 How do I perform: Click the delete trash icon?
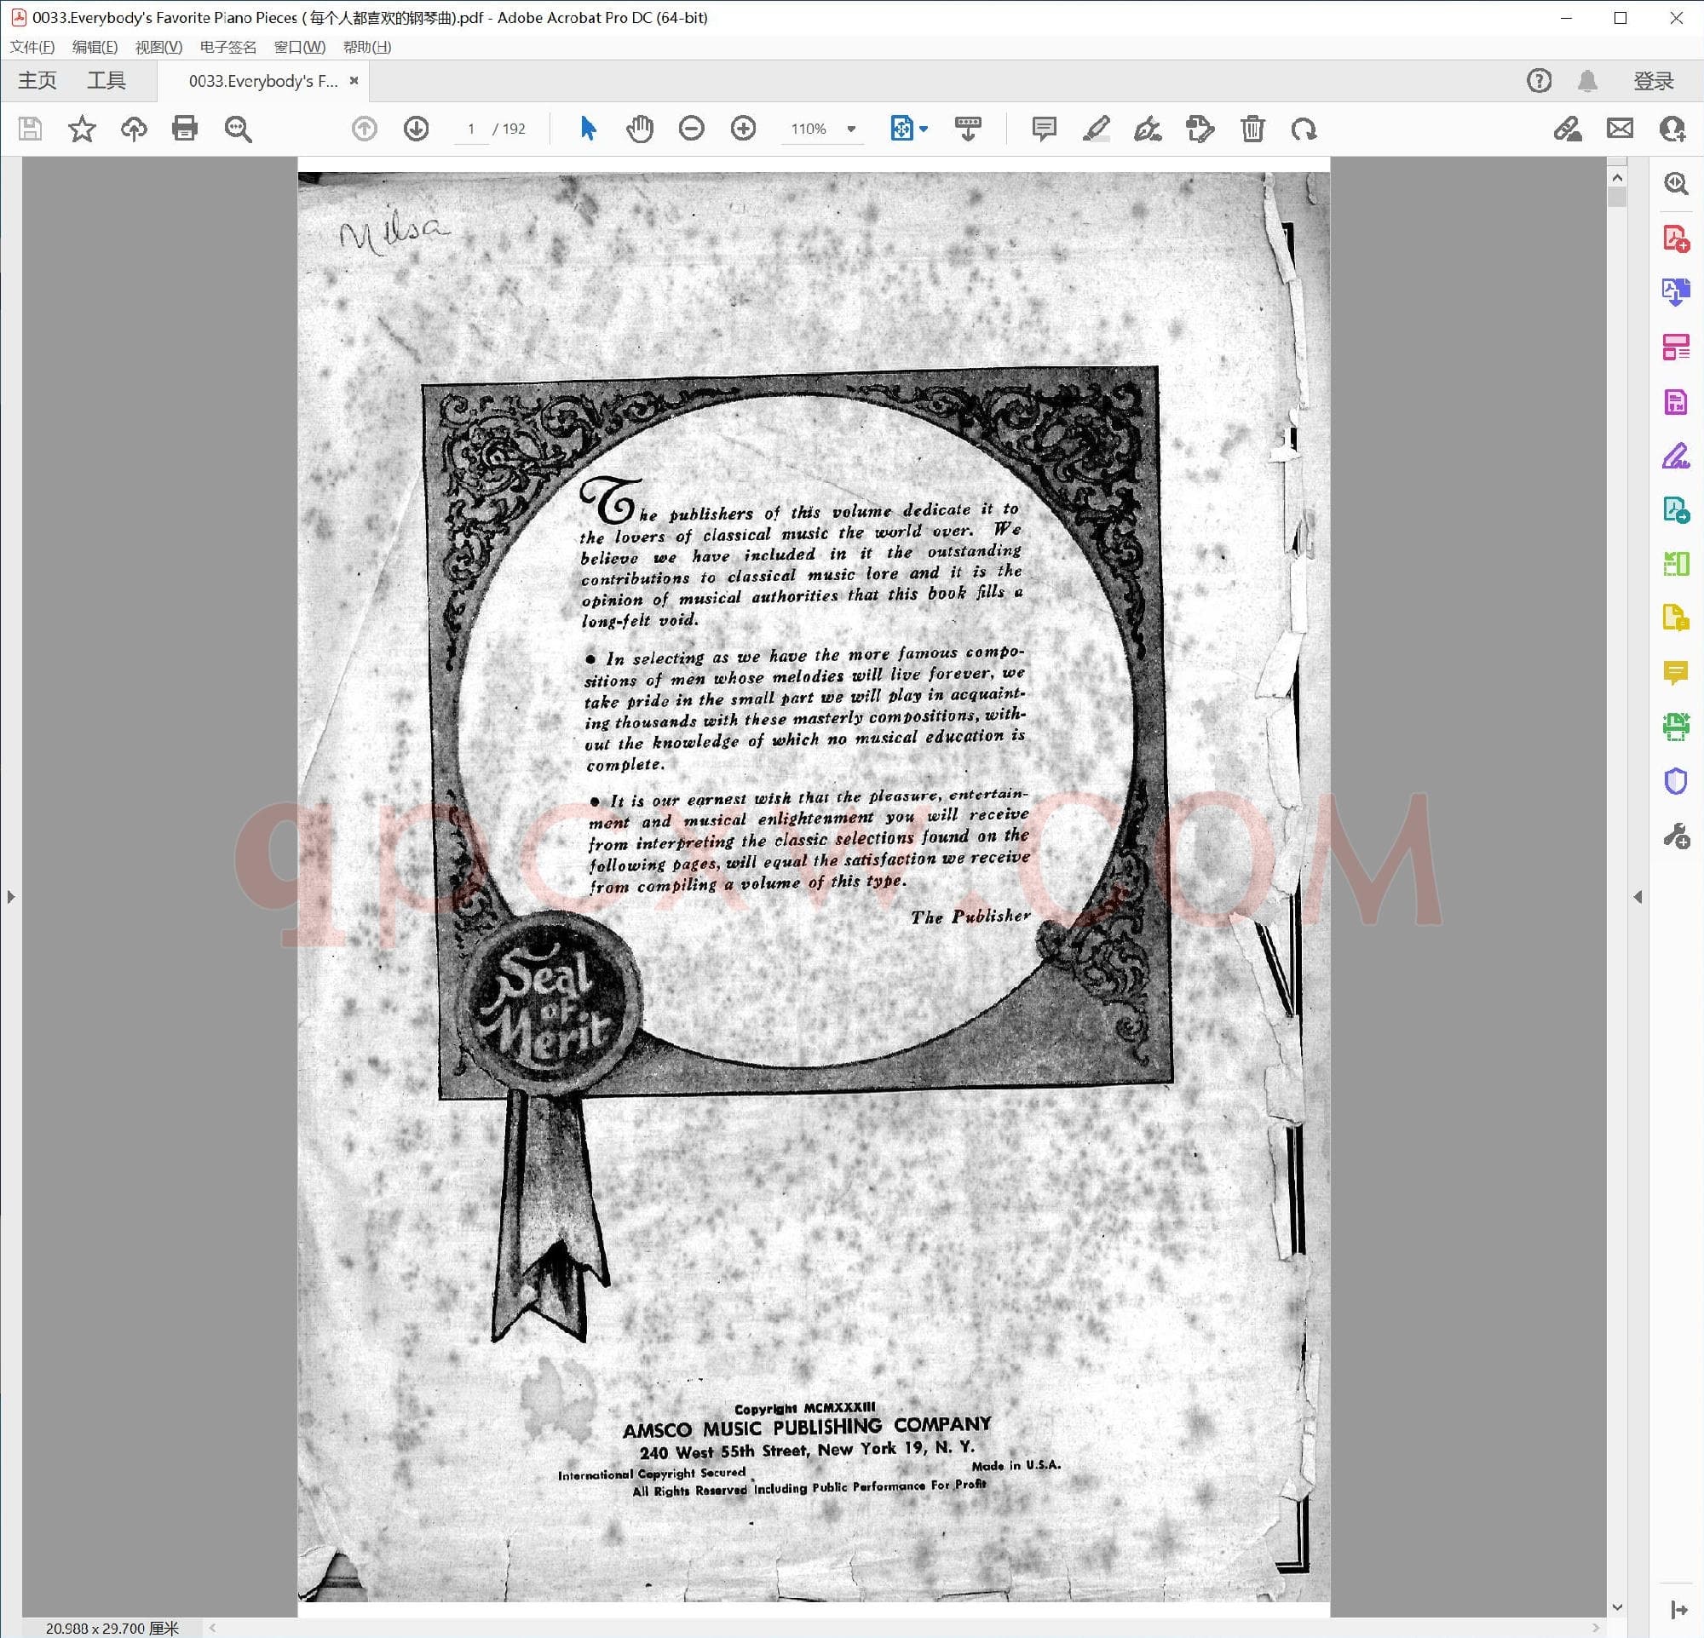pos(1252,129)
